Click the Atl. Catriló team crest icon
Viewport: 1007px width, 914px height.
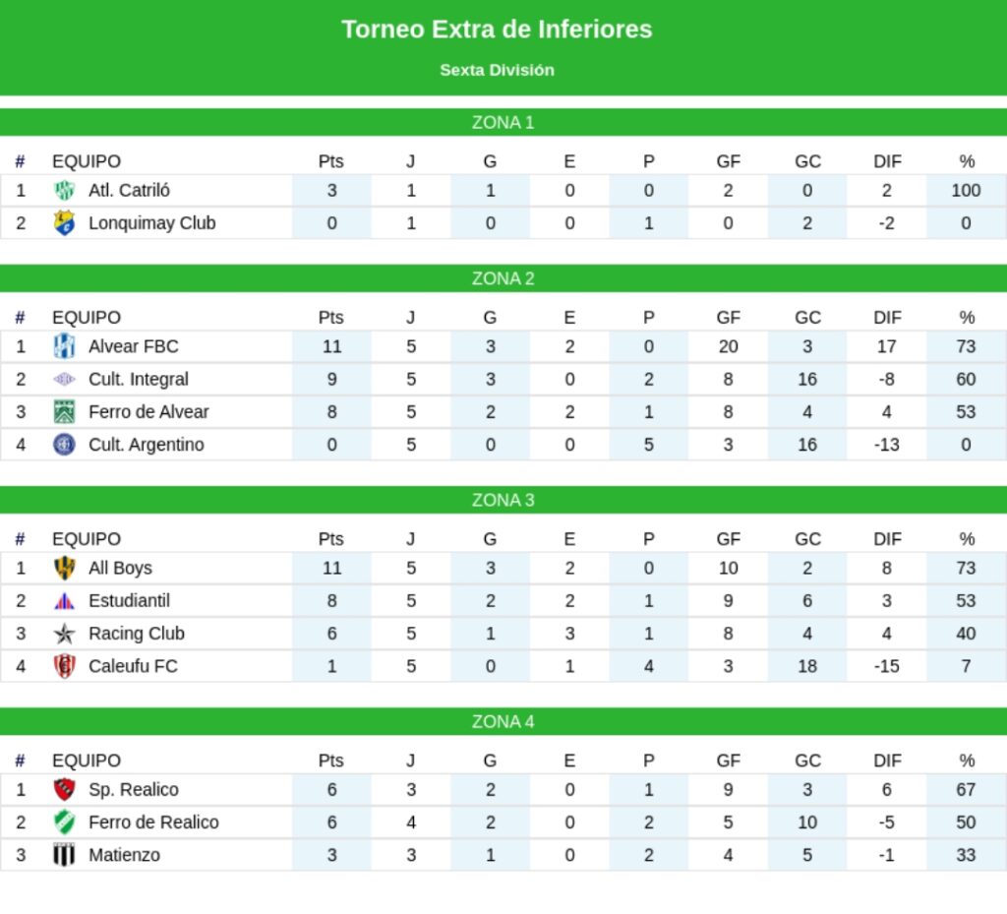point(64,191)
